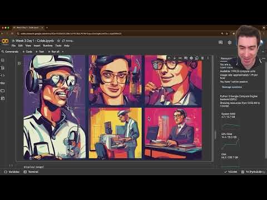
Task: Select the Week 3 Day 1 browser tab
Action: [28, 28]
